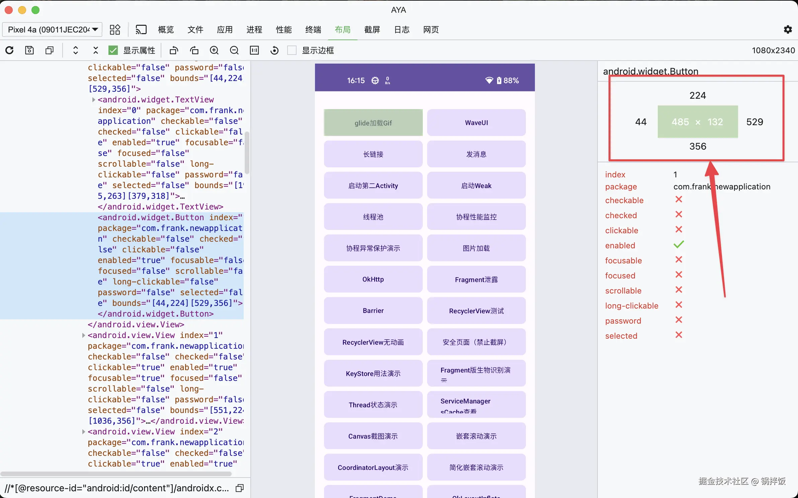Open the 性能 tab
Screen dimensions: 798x498
(x=284, y=30)
